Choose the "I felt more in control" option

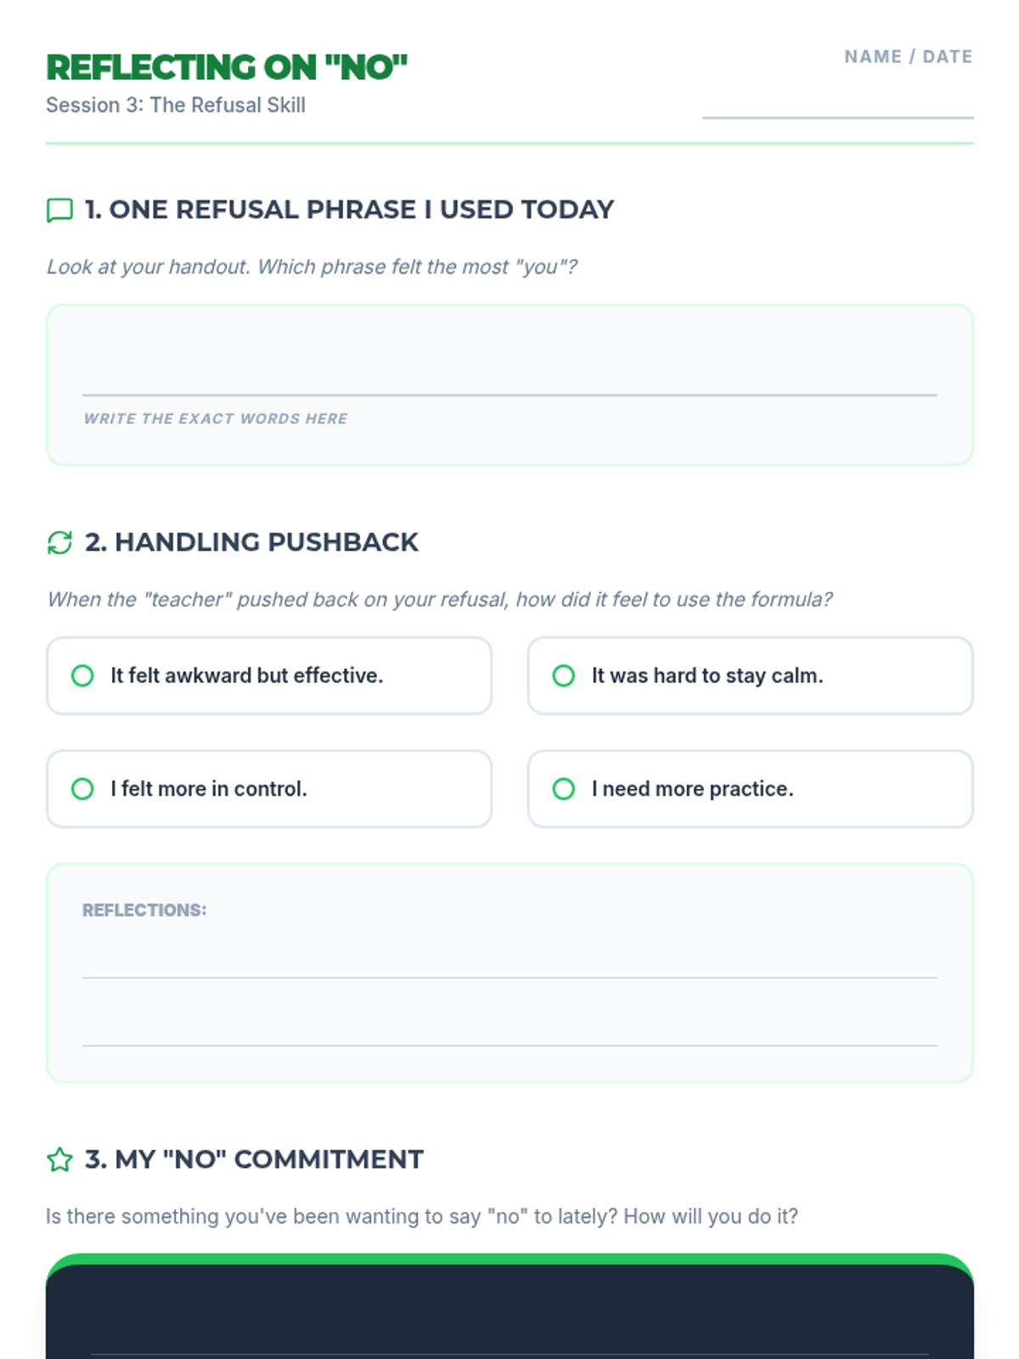(82, 789)
